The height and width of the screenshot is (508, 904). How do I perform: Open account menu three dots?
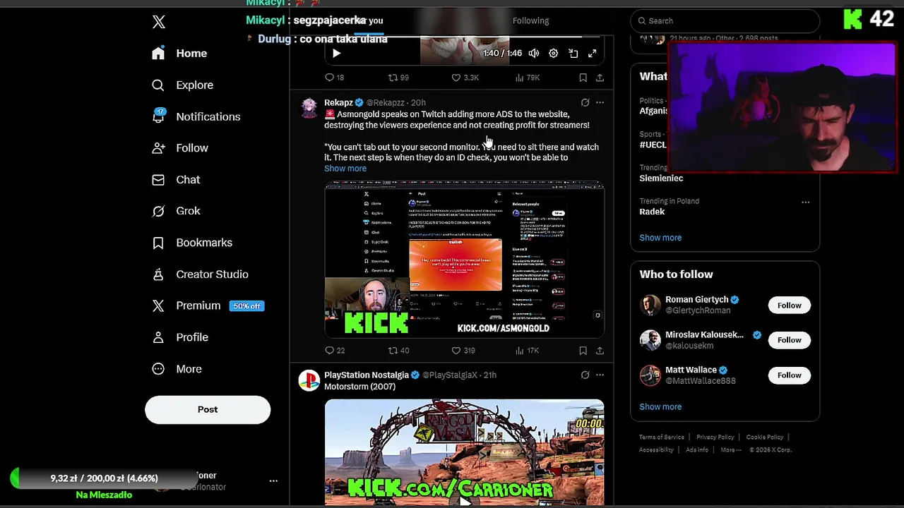(273, 480)
